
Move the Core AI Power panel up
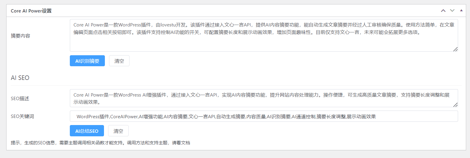[x=443, y=11]
